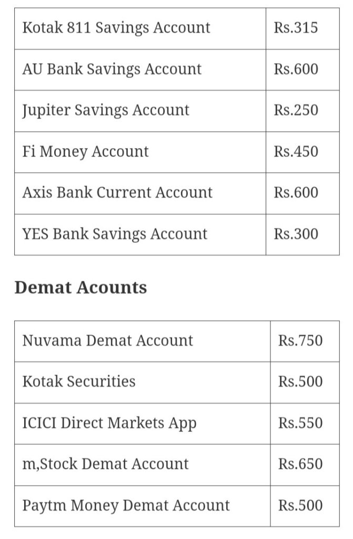Screen dimensions: 353x539
Task: Click AU Bank Savings Account entry
Action: click(112, 69)
